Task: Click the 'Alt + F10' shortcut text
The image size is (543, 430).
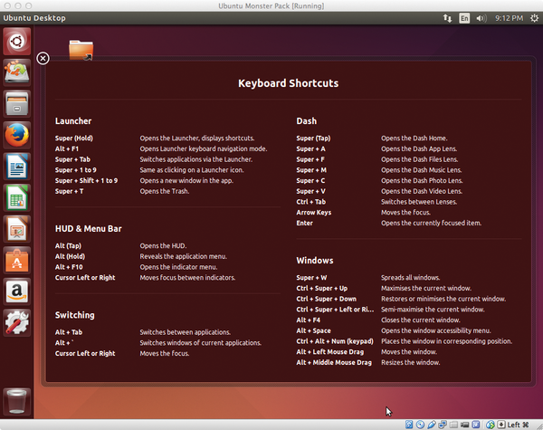Action: pos(69,267)
